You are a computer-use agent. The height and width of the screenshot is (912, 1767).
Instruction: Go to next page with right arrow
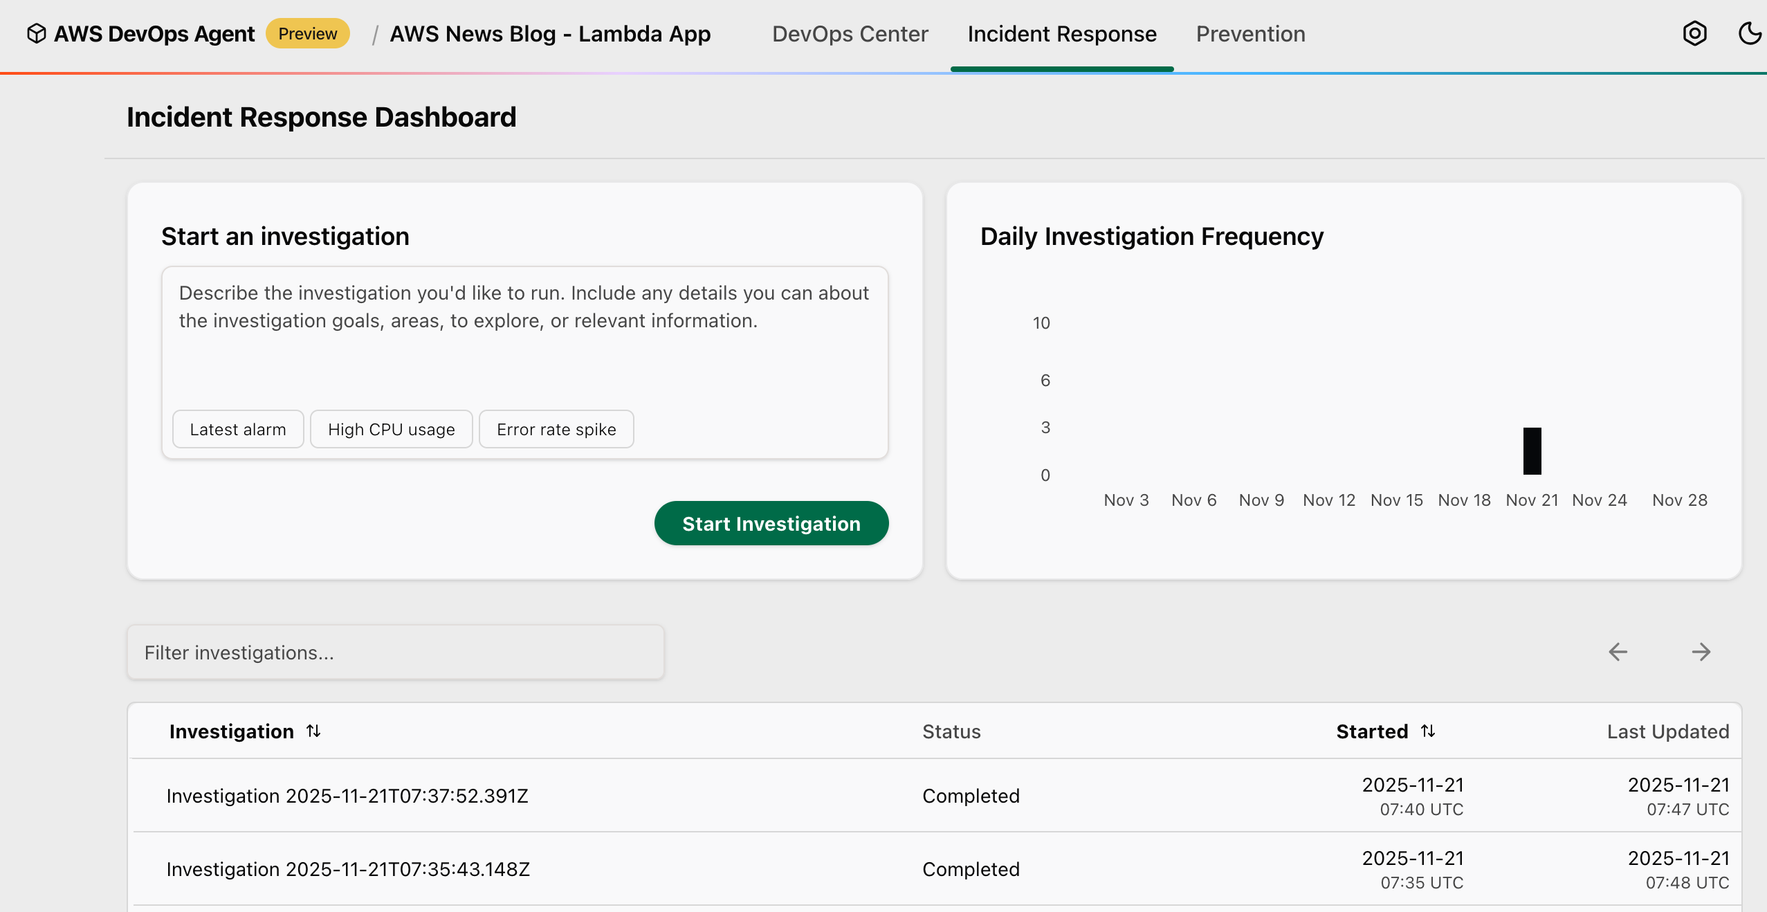tap(1701, 652)
